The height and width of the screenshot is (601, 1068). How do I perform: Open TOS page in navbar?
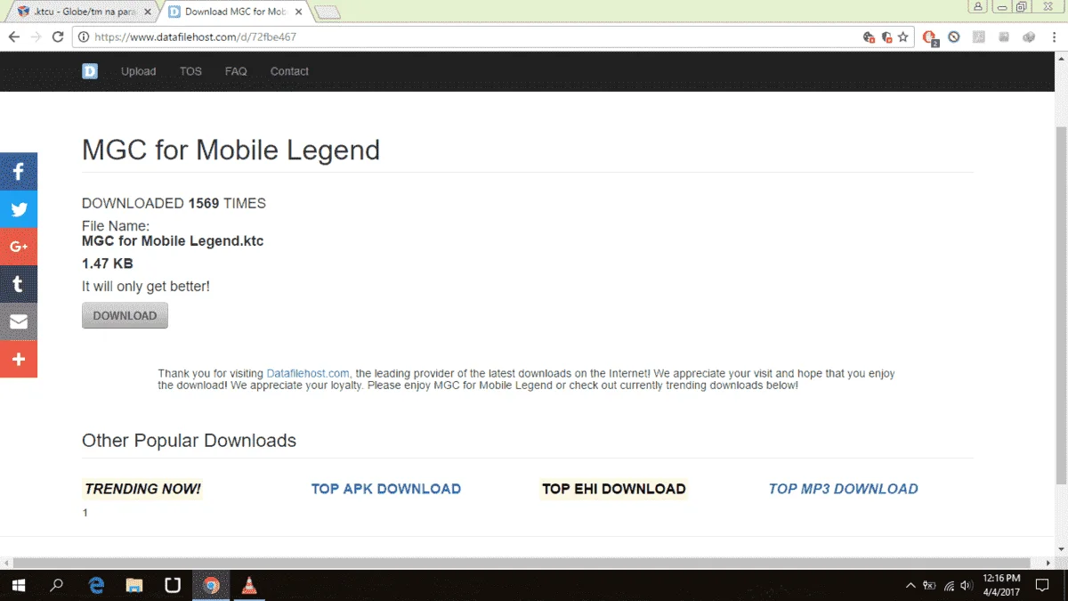point(190,71)
